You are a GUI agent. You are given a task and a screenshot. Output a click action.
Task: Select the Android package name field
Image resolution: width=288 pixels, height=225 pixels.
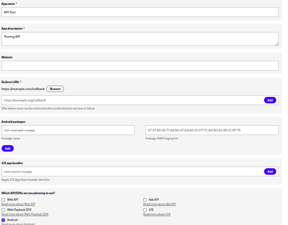68,130
